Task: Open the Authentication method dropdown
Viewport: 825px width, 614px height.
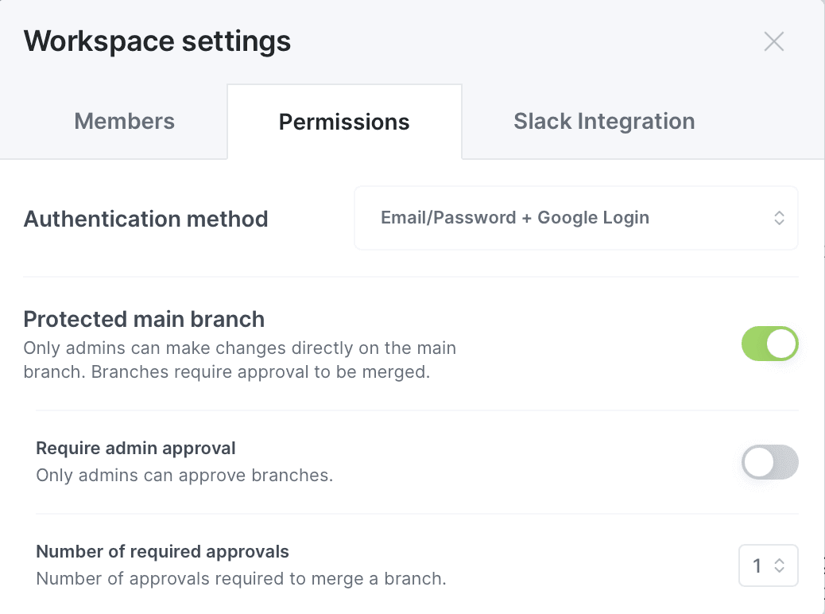Action: pyautogui.click(x=575, y=218)
